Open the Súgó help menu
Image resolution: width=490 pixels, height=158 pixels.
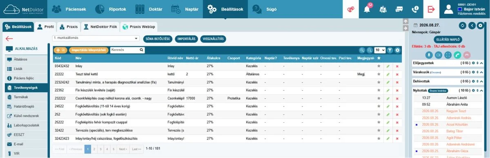(x=265, y=9)
